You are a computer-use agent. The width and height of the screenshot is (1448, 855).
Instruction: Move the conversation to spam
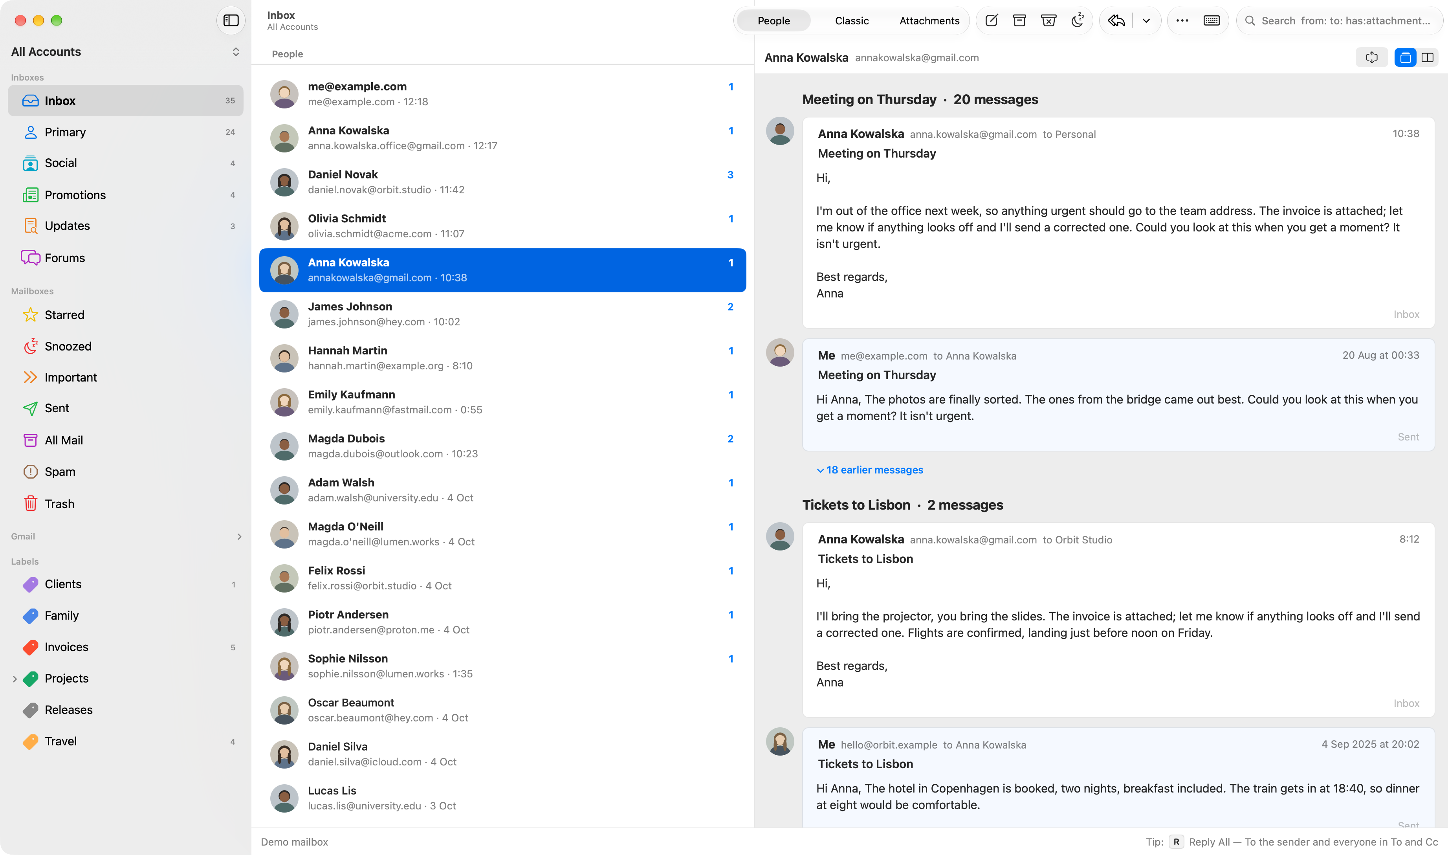1048,21
